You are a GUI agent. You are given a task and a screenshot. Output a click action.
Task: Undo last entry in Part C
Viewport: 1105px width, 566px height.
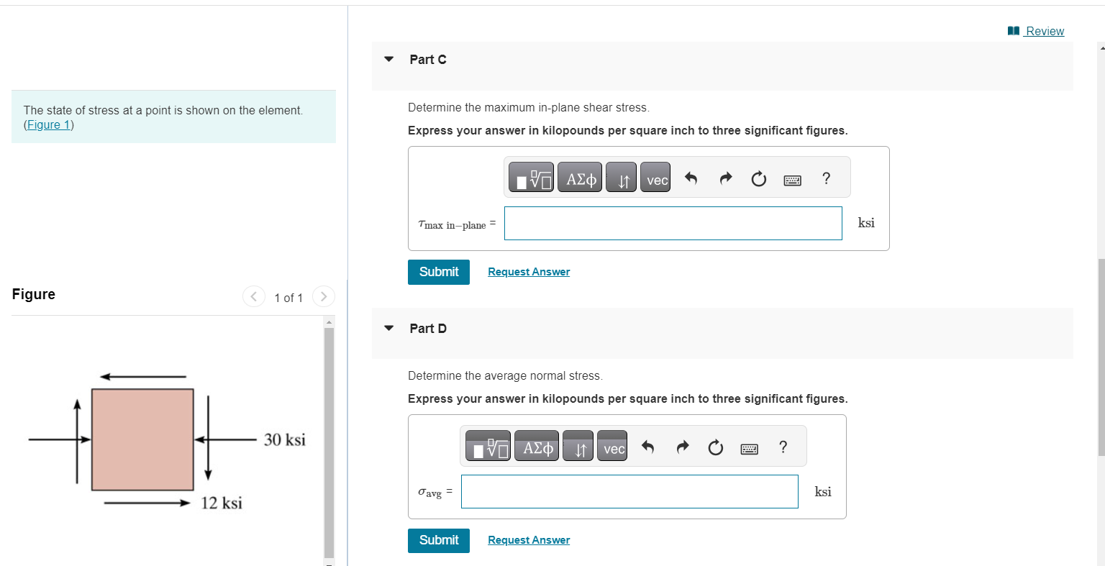[x=691, y=178]
